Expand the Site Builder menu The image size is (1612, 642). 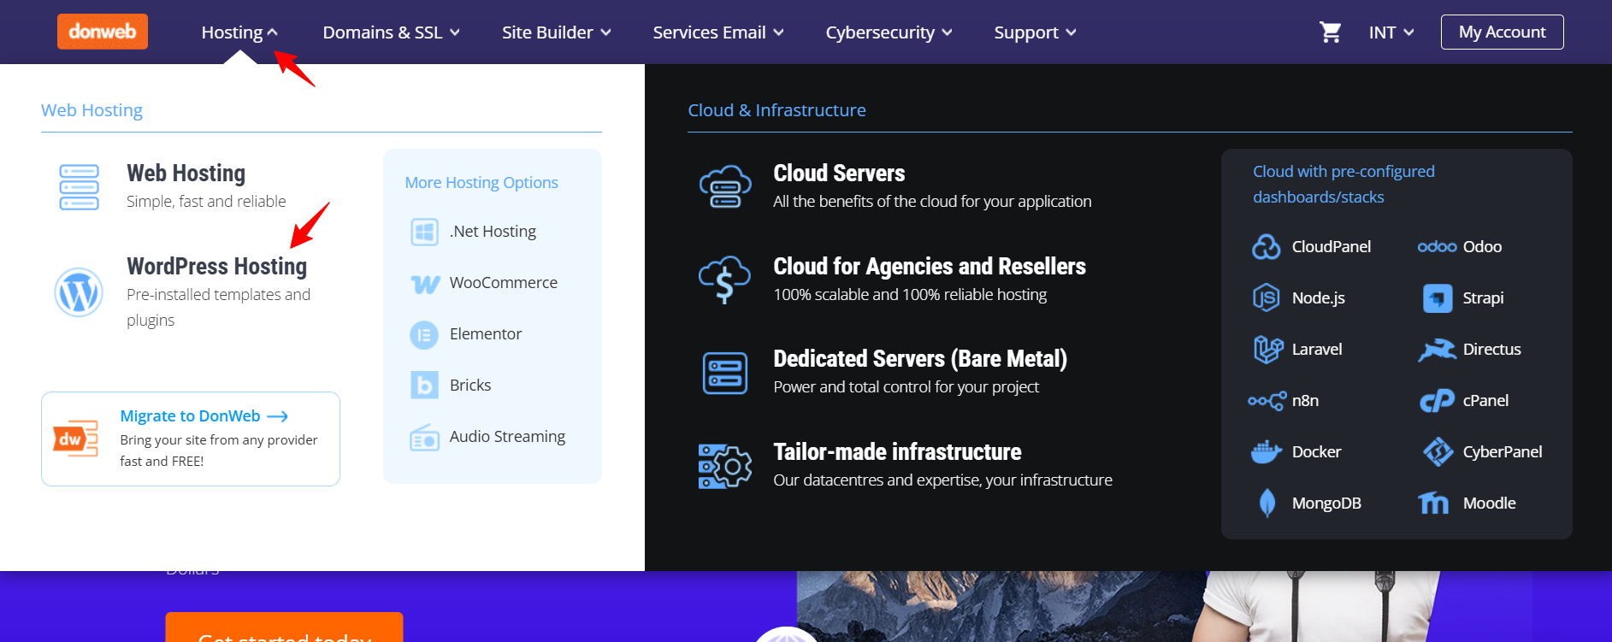pos(557,32)
